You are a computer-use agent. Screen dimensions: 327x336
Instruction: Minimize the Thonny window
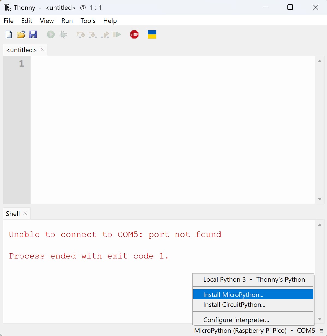pyautogui.click(x=265, y=7)
